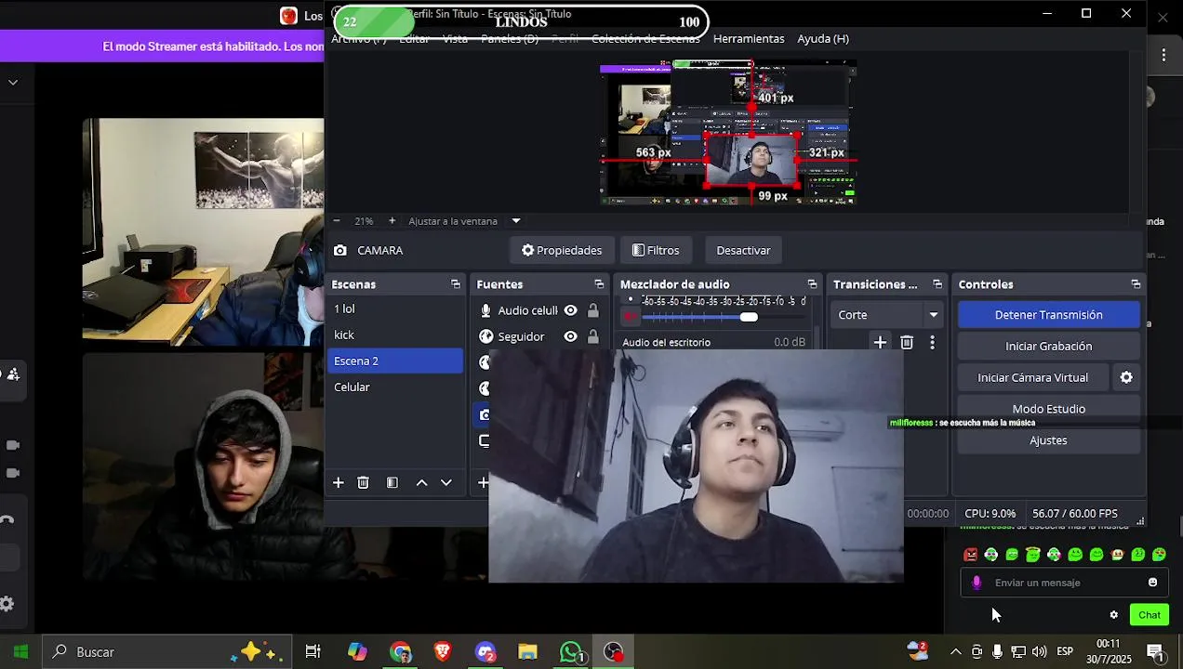
Task: Click the purple microphone icon in chat
Action: click(977, 583)
